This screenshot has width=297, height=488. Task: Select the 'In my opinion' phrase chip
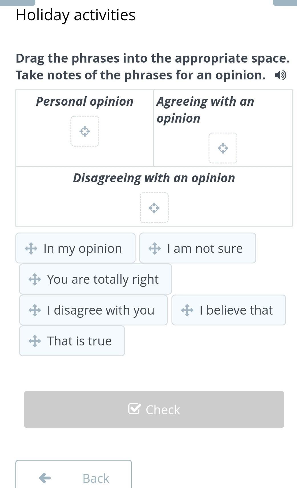click(x=75, y=248)
